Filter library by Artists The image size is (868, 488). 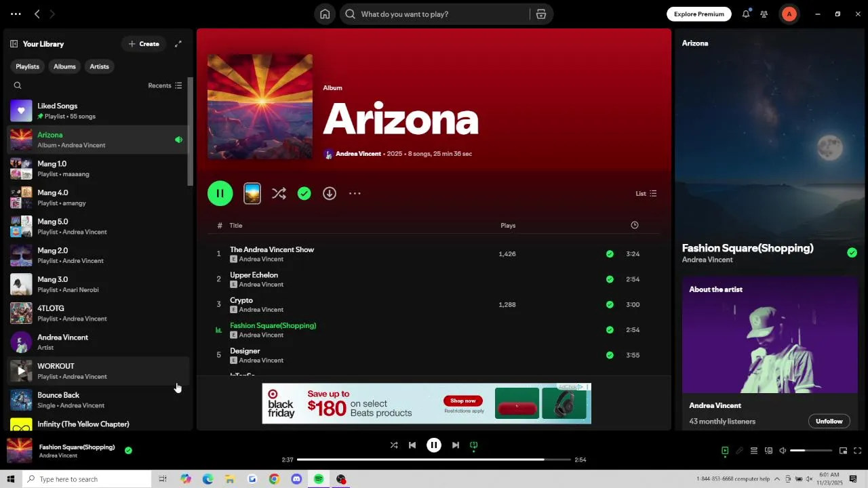pyautogui.click(x=99, y=66)
